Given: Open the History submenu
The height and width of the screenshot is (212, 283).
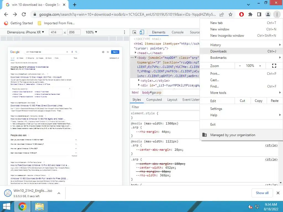Looking at the screenshot, I should click(241, 45).
